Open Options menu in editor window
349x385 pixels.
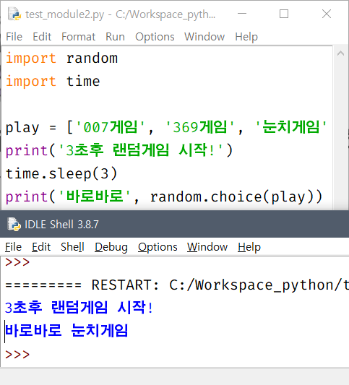(x=155, y=37)
